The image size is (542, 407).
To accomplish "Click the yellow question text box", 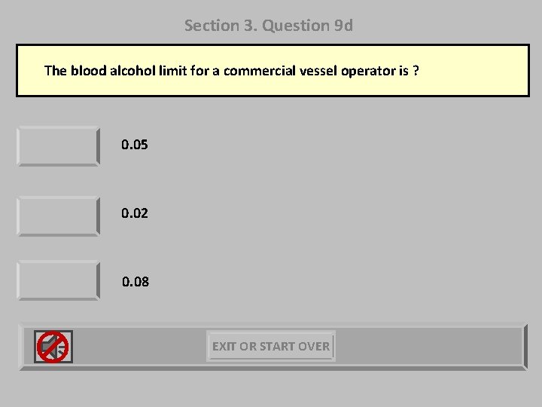I will 273,71.
